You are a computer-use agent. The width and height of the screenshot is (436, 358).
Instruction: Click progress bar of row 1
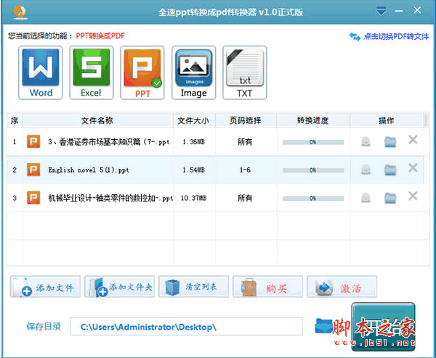pyautogui.click(x=313, y=142)
